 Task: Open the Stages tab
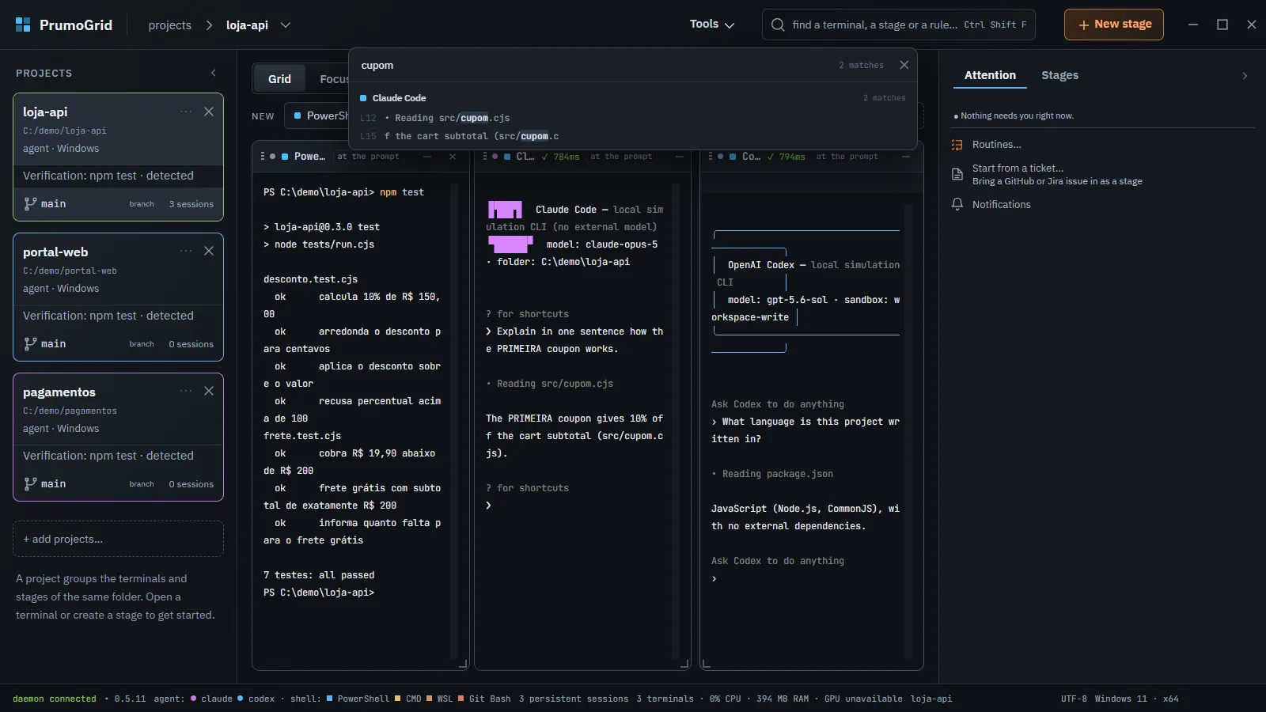point(1059,75)
